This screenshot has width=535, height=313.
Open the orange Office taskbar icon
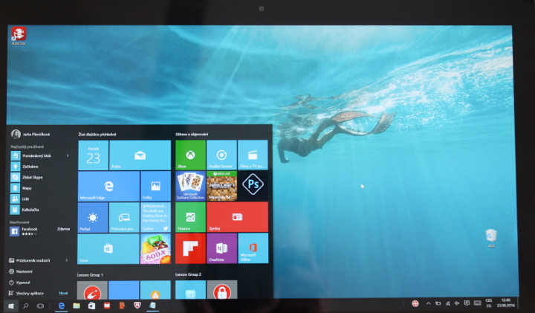point(122,306)
